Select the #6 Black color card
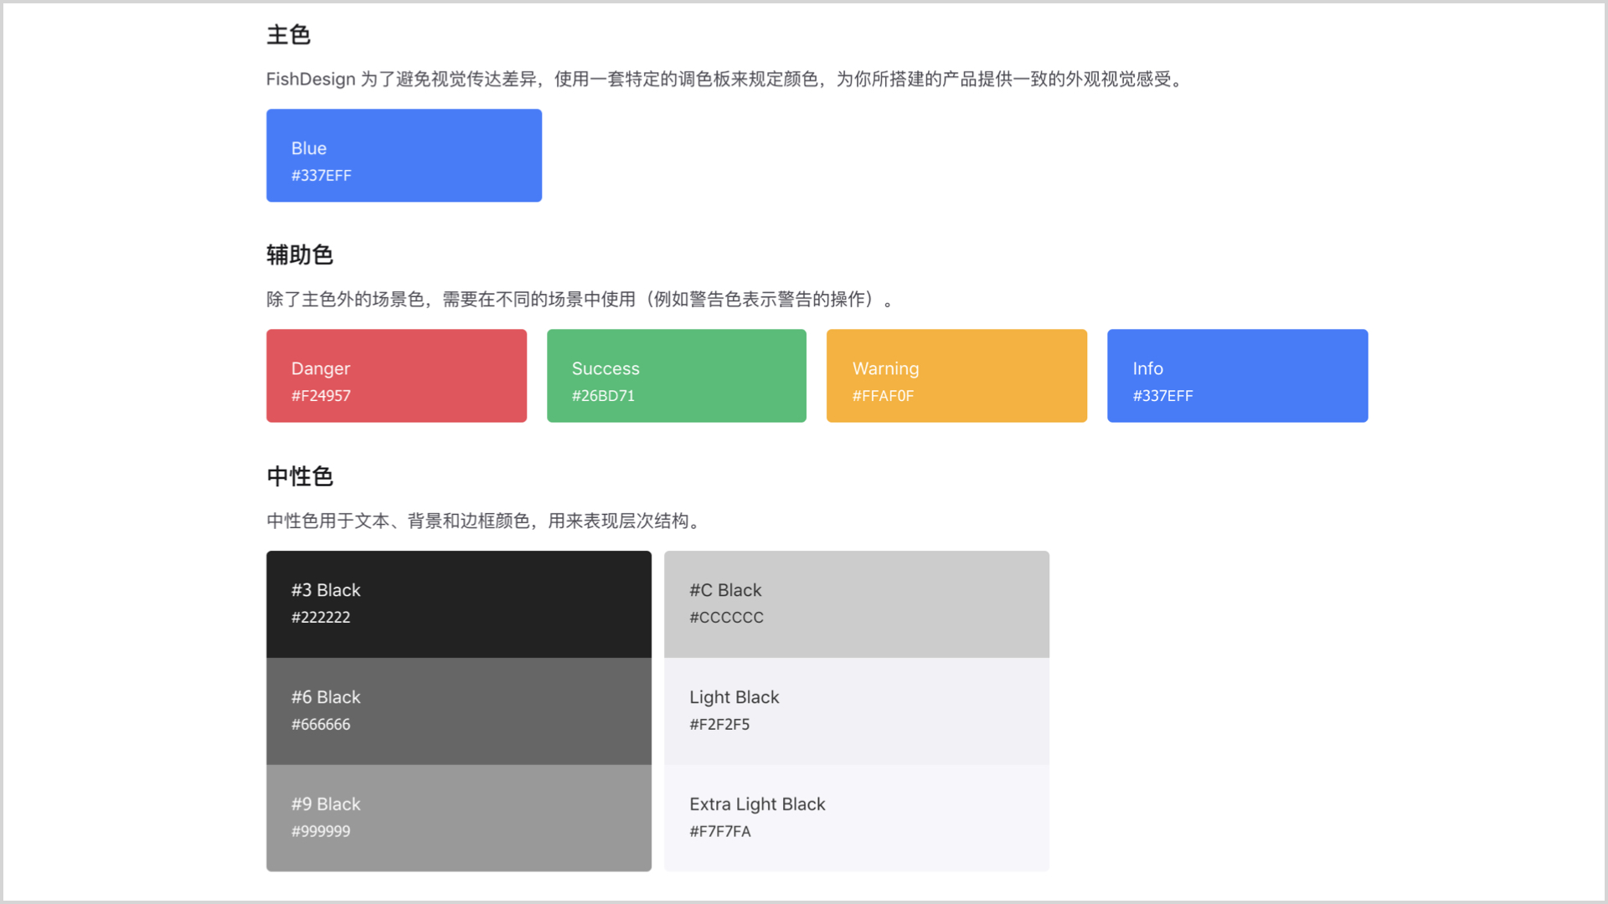This screenshot has height=904, width=1608. [458, 710]
